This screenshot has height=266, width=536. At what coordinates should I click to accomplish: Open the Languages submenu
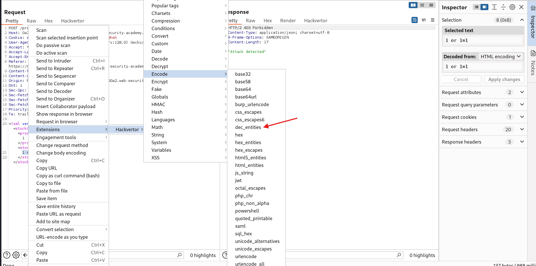[186, 120]
